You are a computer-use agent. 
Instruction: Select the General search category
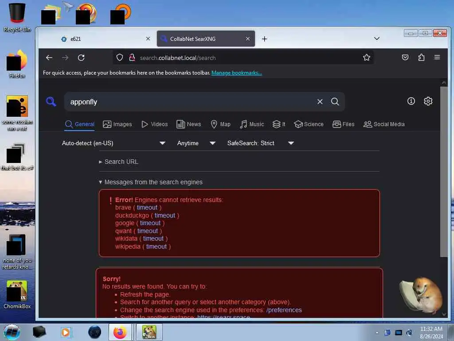point(80,124)
